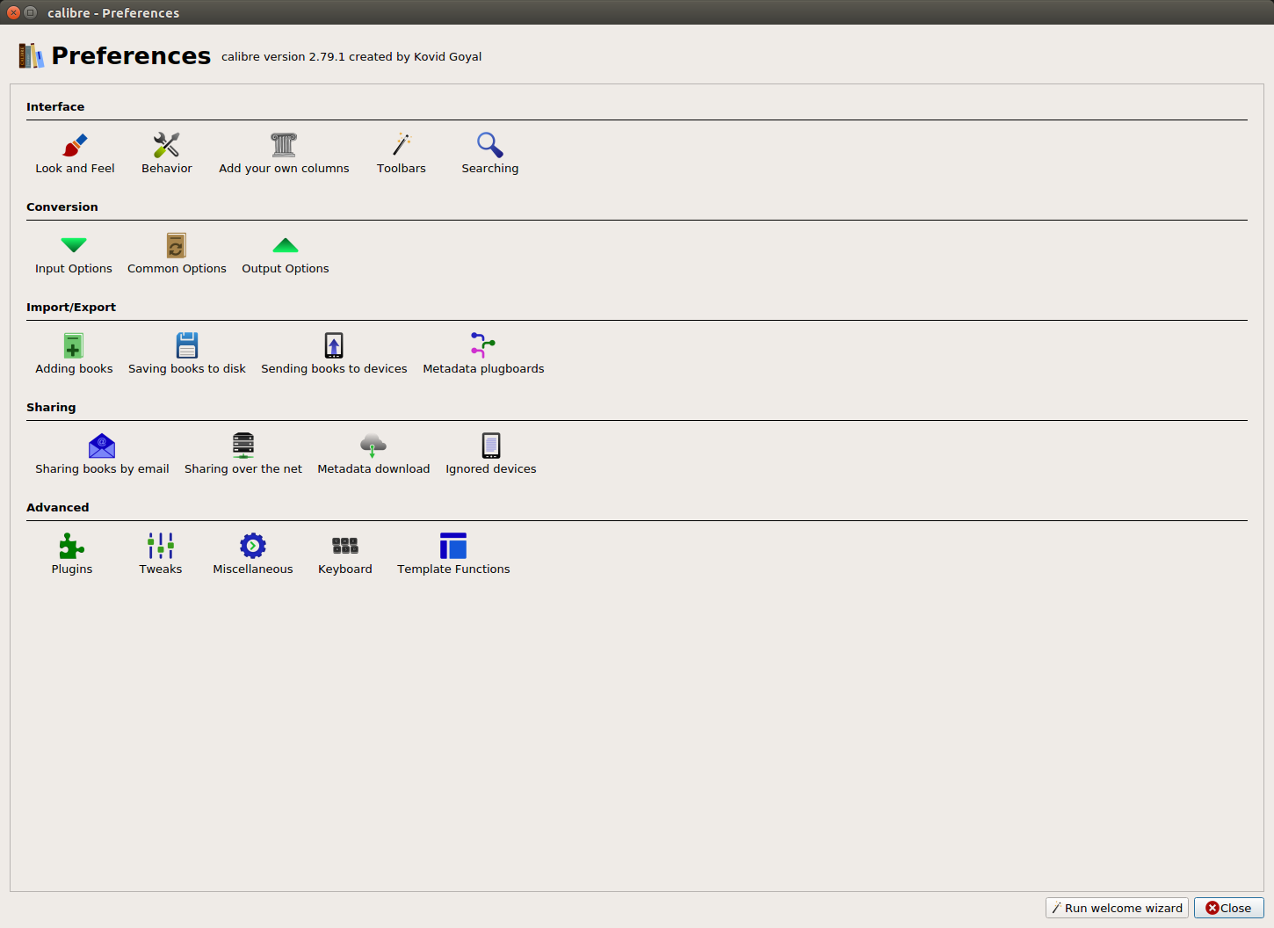Viewport: 1274px width, 928px height.
Task: Open Look and Feel preferences
Action: pyautogui.click(x=75, y=154)
